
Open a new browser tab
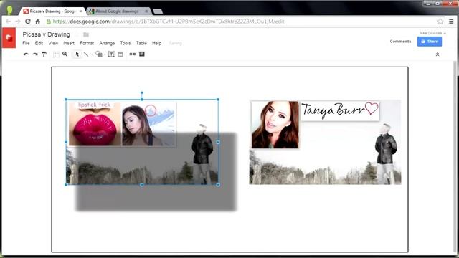pyautogui.click(x=158, y=11)
